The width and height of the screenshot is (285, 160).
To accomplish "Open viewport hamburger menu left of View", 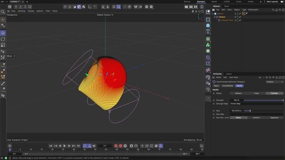I will tap(8, 11).
